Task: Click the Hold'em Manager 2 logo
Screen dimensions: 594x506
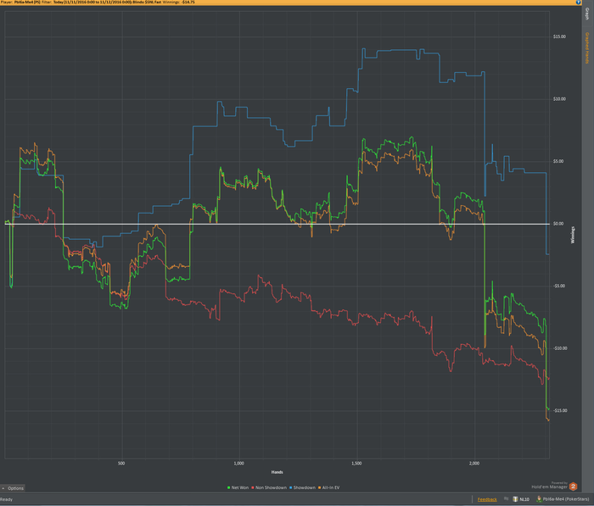Action: pyautogui.click(x=574, y=487)
